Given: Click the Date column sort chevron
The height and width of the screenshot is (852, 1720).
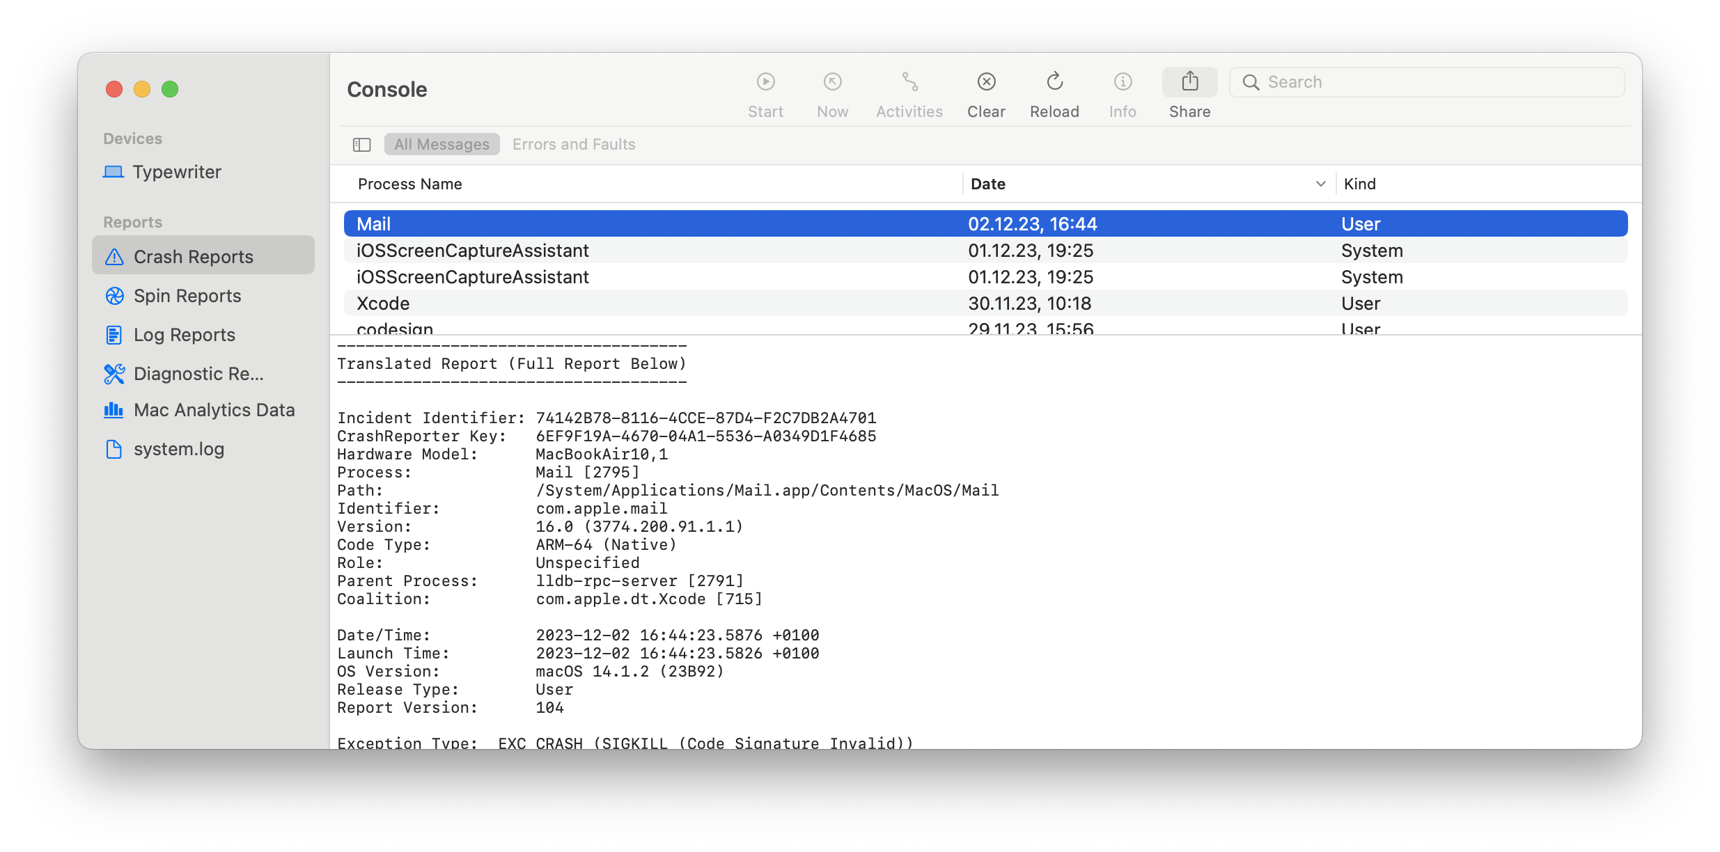Looking at the screenshot, I should 1320,184.
